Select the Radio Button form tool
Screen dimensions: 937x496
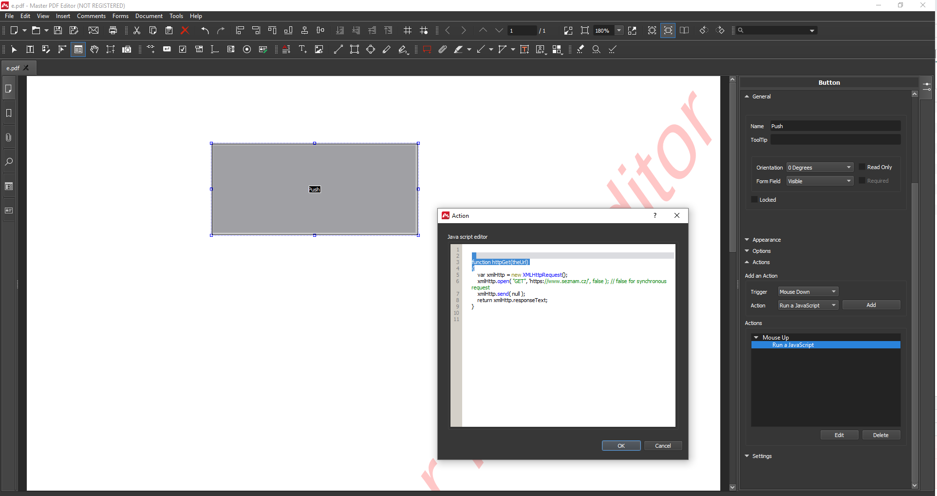(x=247, y=49)
